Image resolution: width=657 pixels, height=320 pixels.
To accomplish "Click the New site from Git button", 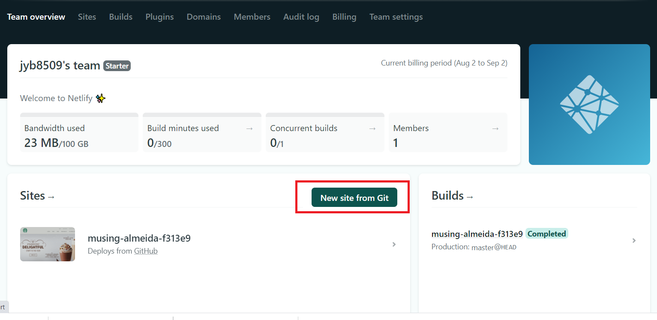I will click(x=354, y=197).
